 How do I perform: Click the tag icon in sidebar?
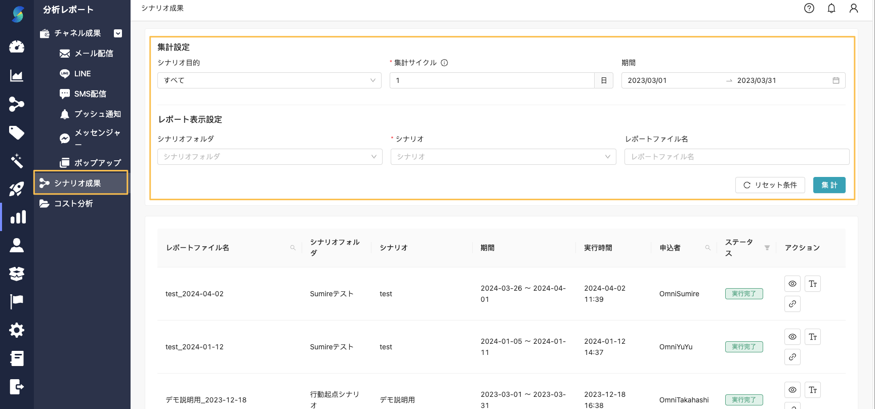pyautogui.click(x=17, y=132)
